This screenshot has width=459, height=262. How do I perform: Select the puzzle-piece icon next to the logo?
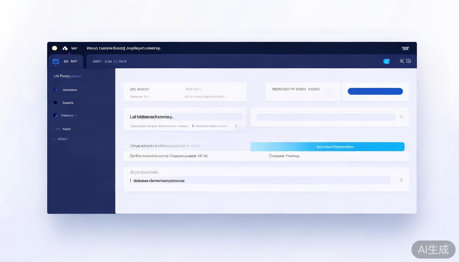tap(65, 48)
